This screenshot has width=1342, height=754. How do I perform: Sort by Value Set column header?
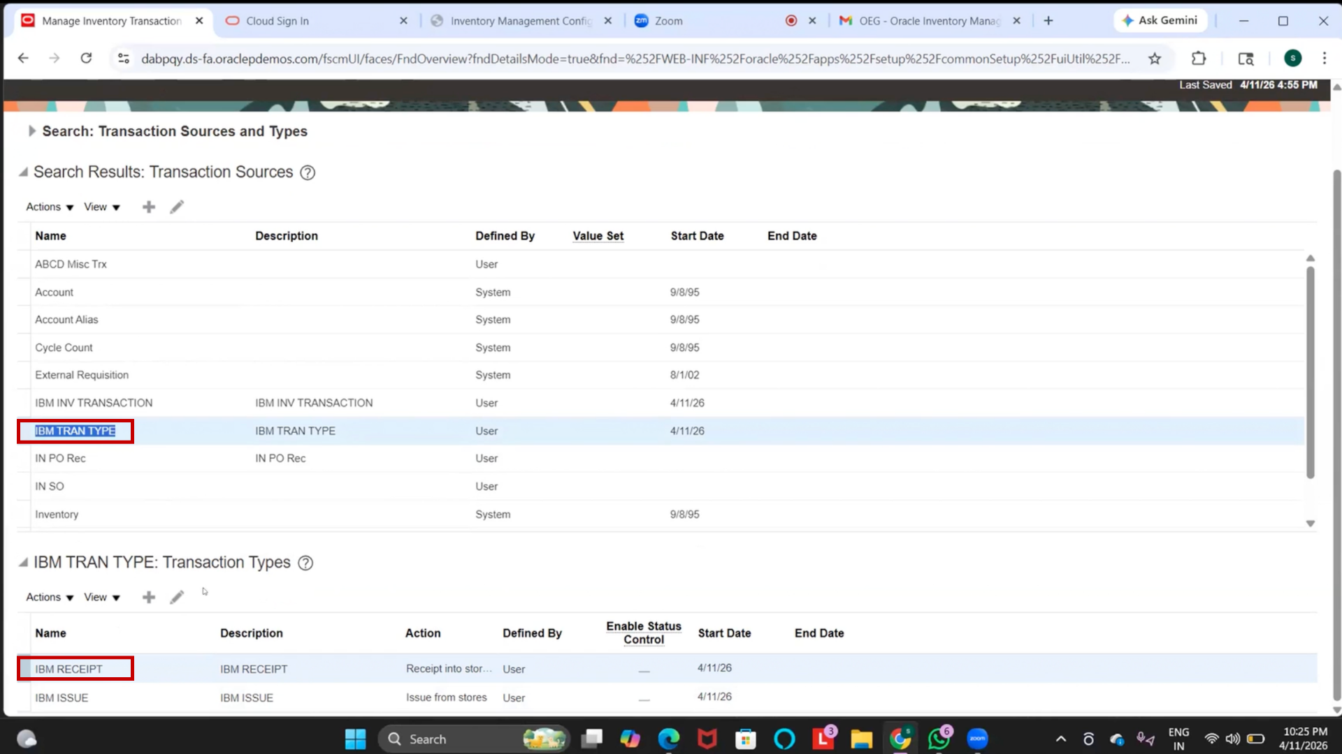tap(598, 236)
